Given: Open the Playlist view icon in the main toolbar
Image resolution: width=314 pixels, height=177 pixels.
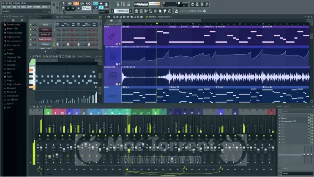Looking at the screenshot, I should [x=137, y=11].
